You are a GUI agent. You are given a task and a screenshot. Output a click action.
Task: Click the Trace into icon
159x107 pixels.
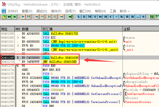coord(50,17)
